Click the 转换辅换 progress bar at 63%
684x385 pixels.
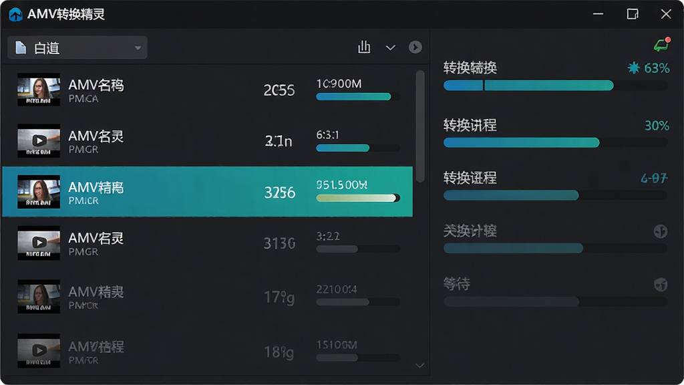tap(555, 85)
